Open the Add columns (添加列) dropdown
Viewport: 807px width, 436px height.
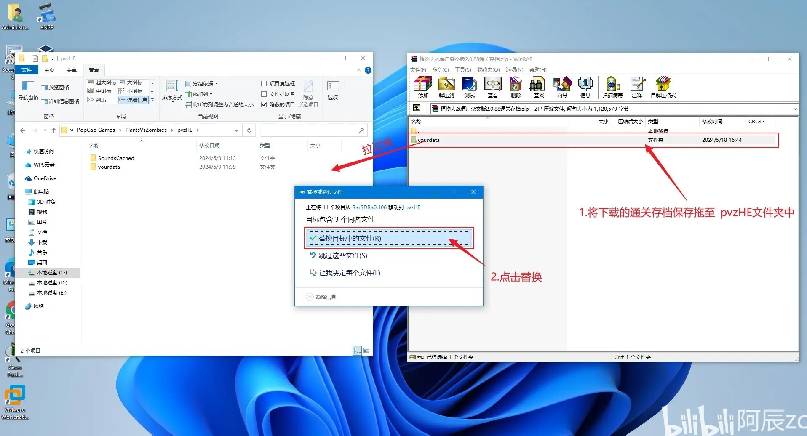(x=199, y=94)
